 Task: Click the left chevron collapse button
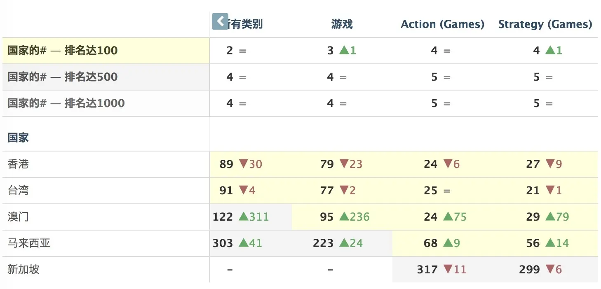[x=220, y=21]
